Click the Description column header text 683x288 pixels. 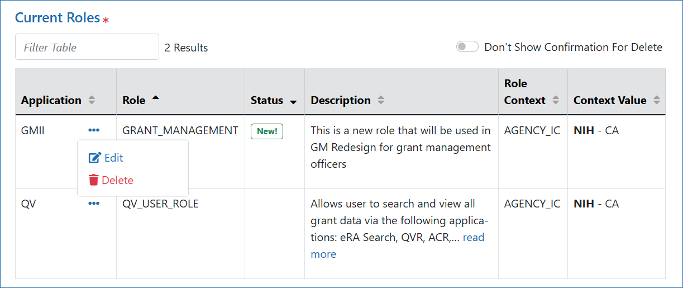341,100
